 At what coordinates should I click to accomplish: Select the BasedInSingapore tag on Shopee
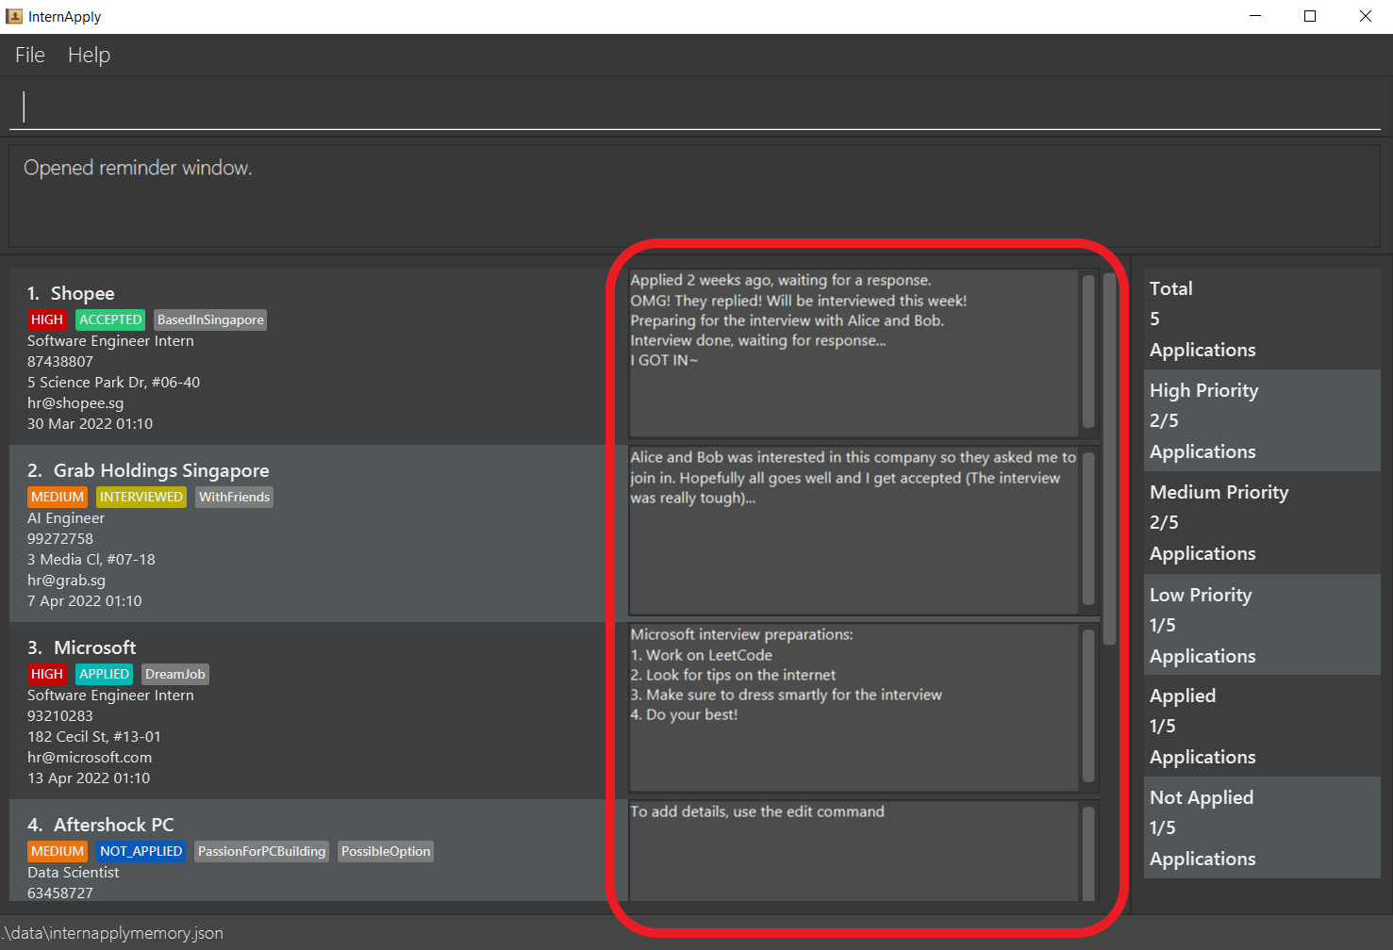pyautogui.click(x=209, y=319)
